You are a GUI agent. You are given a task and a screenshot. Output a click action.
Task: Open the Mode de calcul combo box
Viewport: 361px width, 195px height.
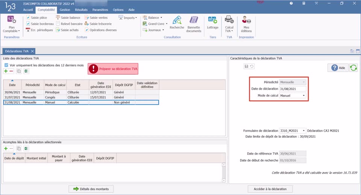point(293,96)
